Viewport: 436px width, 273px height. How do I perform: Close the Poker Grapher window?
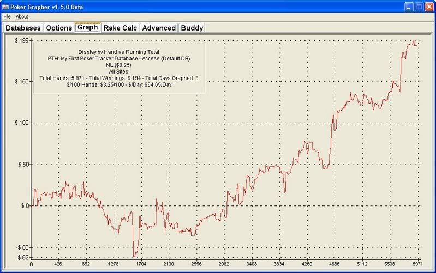pyautogui.click(x=428, y=7)
